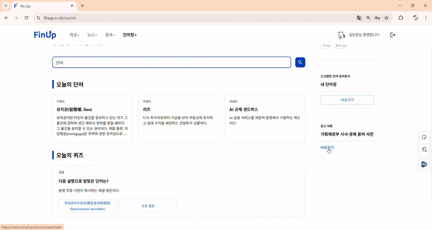The width and height of the screenshot is (432, 230).
Task: Click the blue search magnifier button
Action: click(x=300, y=62)
